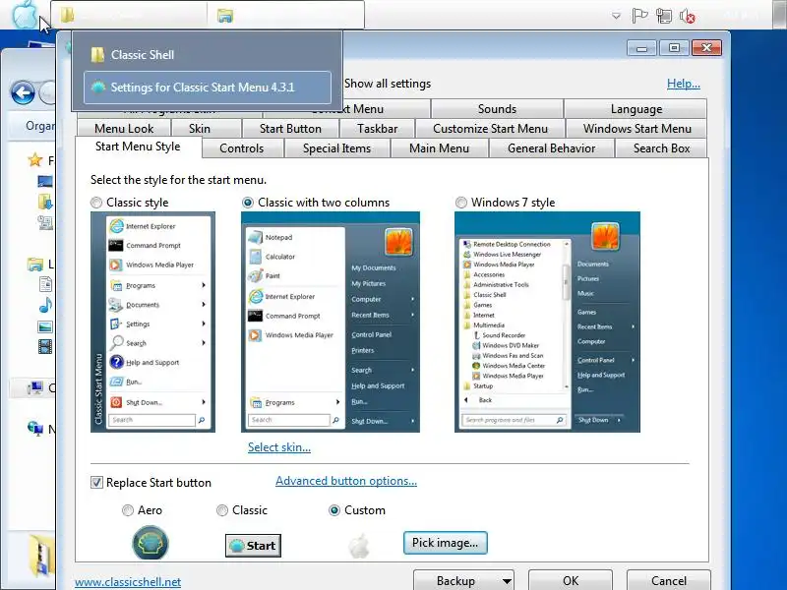Image resolution: width=787 pixels, height=590 pixels.
Task: Click Explorer window back arrow button
Action: point(23,92)
